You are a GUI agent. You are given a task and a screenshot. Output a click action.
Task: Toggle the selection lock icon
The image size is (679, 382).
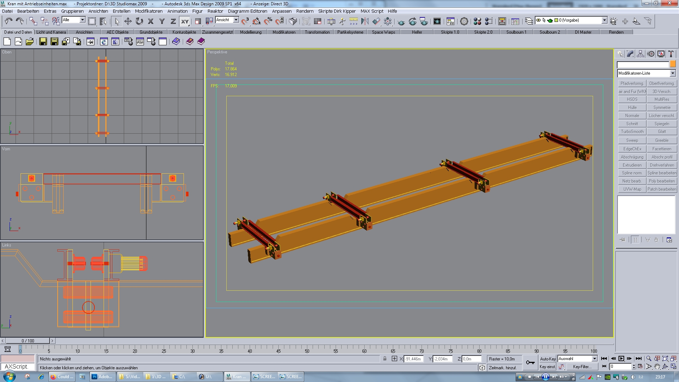[385, 359]
